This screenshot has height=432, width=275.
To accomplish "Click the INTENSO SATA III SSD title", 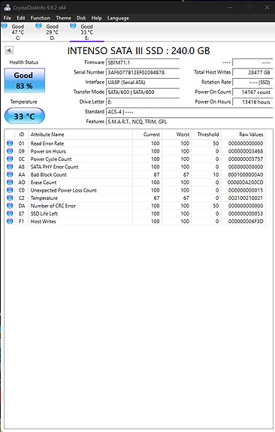I will tap(138, 50).
